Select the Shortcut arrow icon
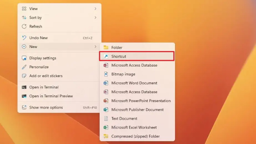This screenshot has width=256, height=144. 106,56
